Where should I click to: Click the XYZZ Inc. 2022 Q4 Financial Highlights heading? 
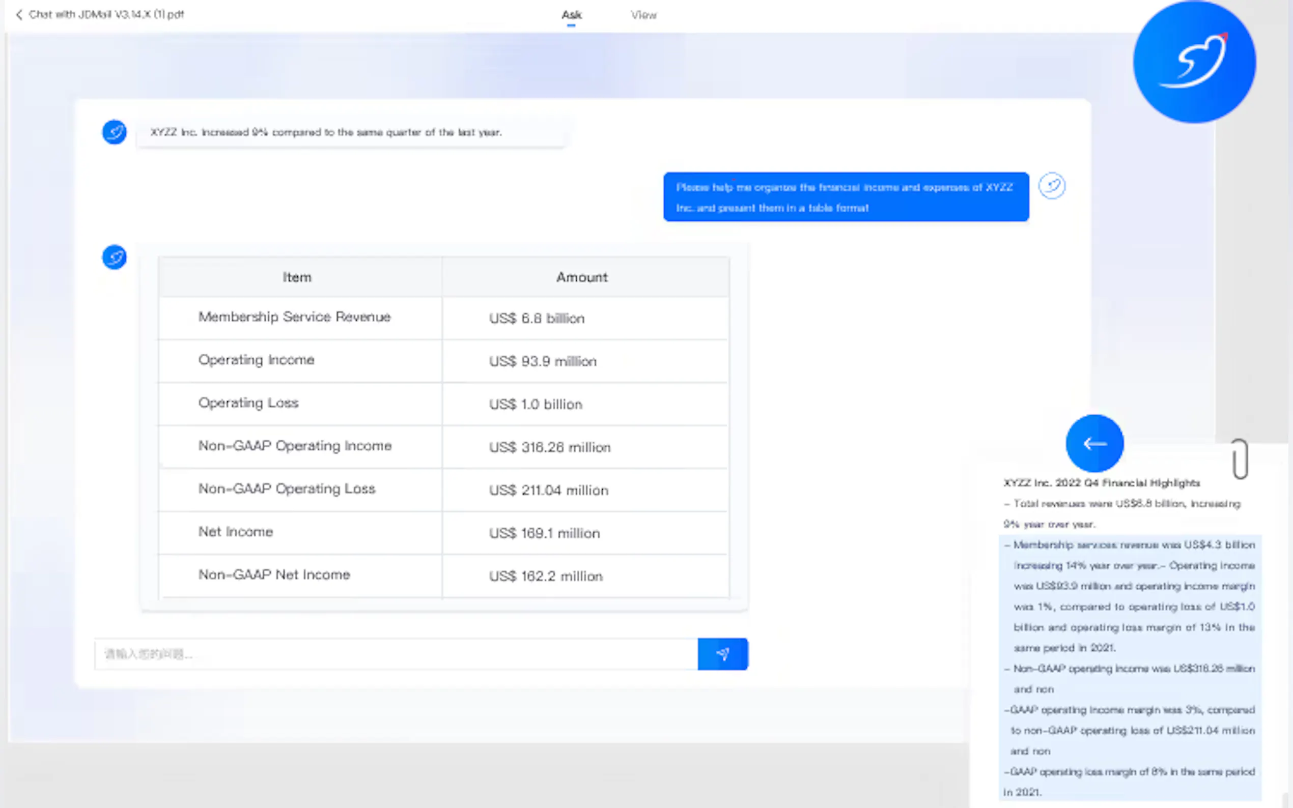point(1101,483)
